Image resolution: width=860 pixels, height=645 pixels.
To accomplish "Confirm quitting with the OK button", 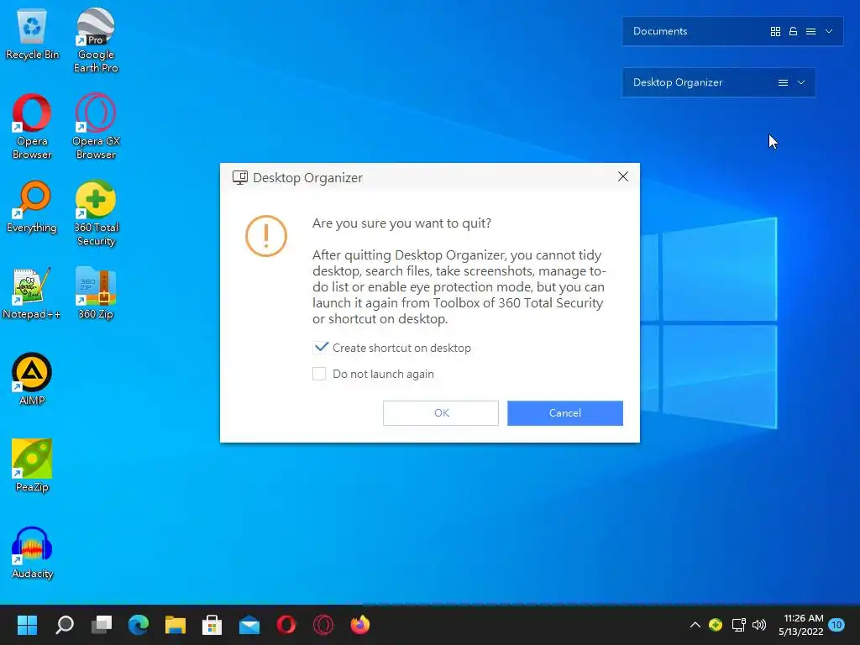I will click(440, 413).
